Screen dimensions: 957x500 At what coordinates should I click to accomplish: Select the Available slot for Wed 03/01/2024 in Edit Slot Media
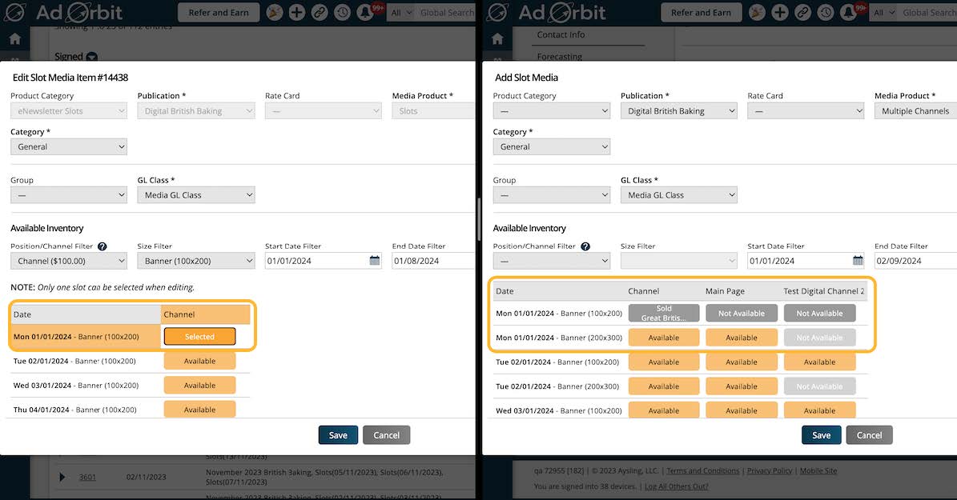click(x=199, y=386)
